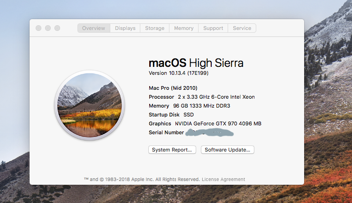Click the macOS High Sierra title
This screenshot has width=352, height=203.
point(196,63)
